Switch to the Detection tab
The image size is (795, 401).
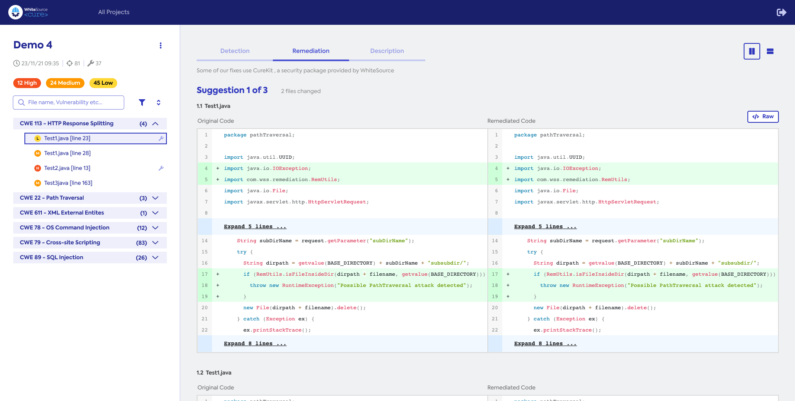[235, 51]
